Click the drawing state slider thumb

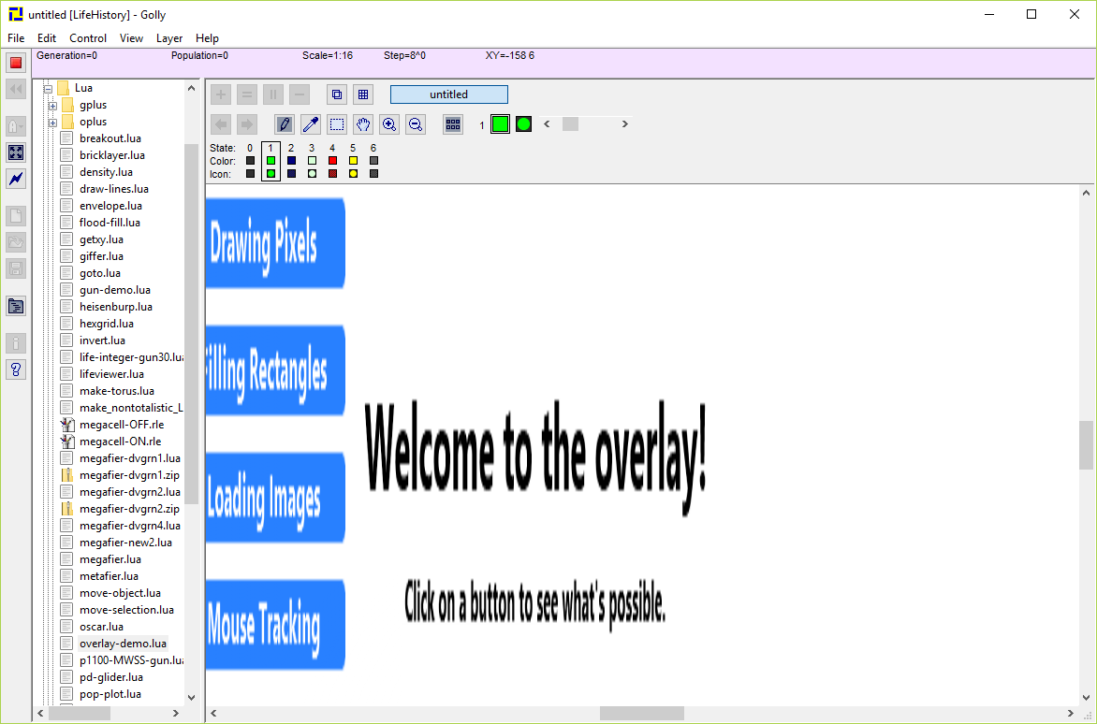click(x=570, y=123)
